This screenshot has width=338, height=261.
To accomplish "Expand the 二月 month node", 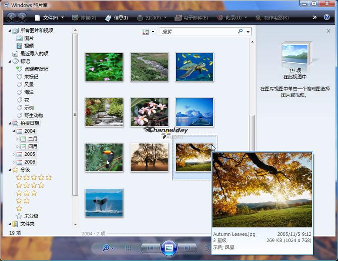I will (17, 139).
